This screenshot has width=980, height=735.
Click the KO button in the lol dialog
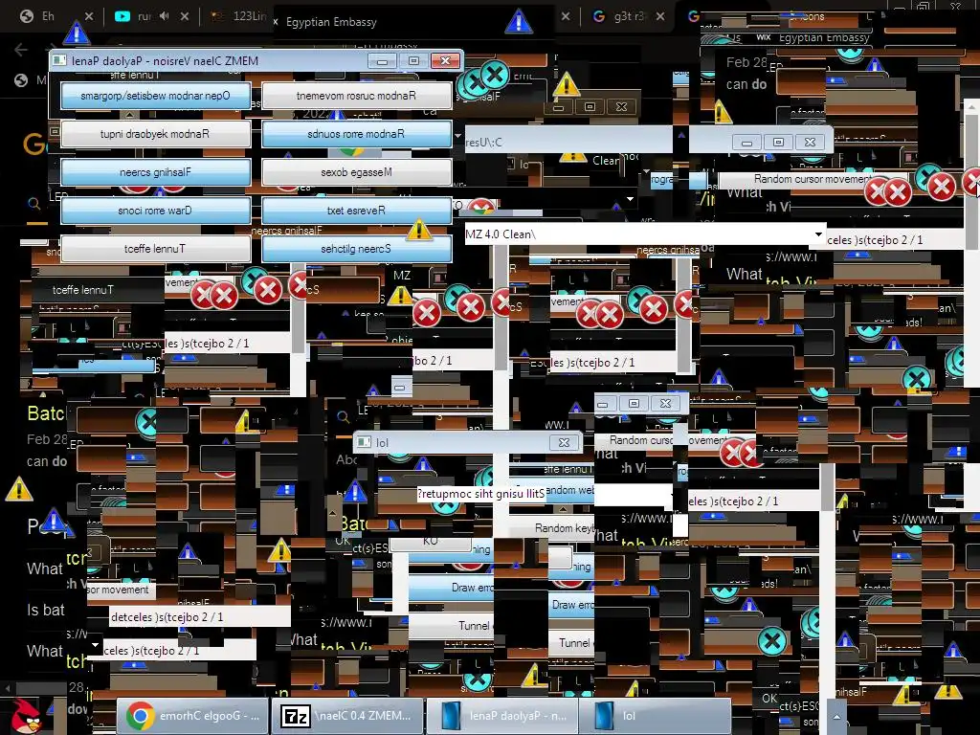[x=430, y=541]
